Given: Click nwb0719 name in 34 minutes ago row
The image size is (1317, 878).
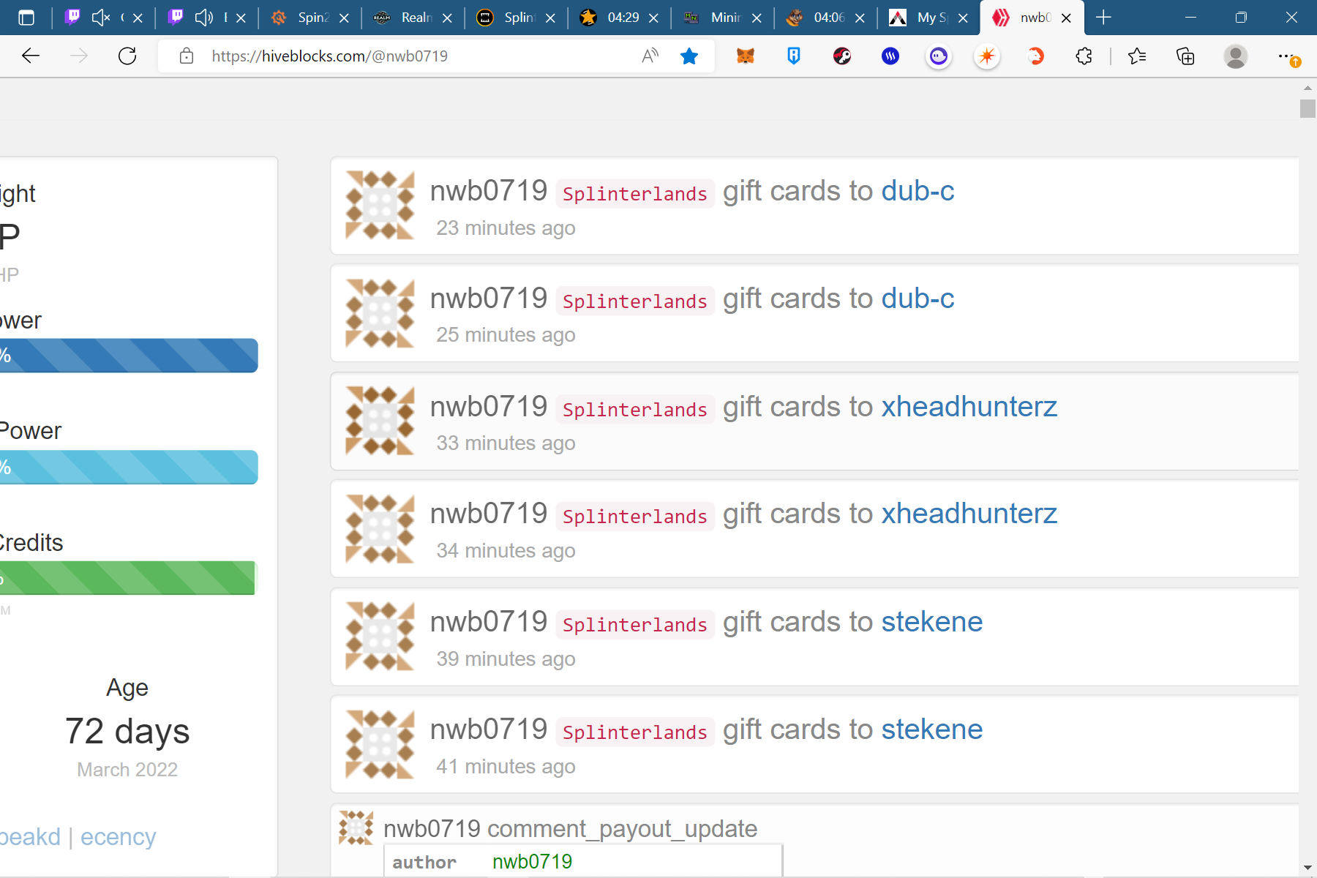Looking at the screenshot, I should click(x=489, y=514).
